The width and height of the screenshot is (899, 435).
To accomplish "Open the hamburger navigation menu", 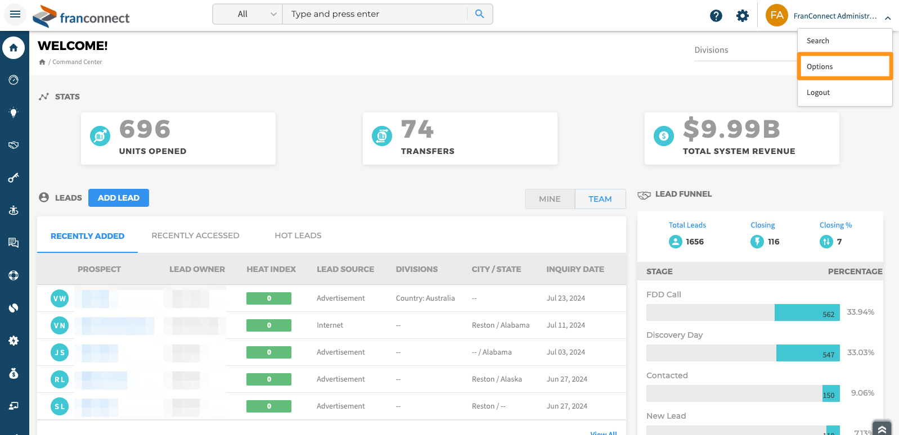I will click(x=15, y=14).
